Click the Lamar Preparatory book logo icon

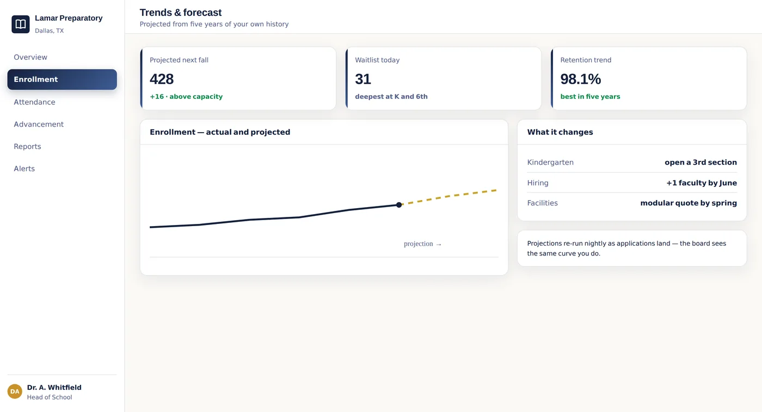point(21,24)
